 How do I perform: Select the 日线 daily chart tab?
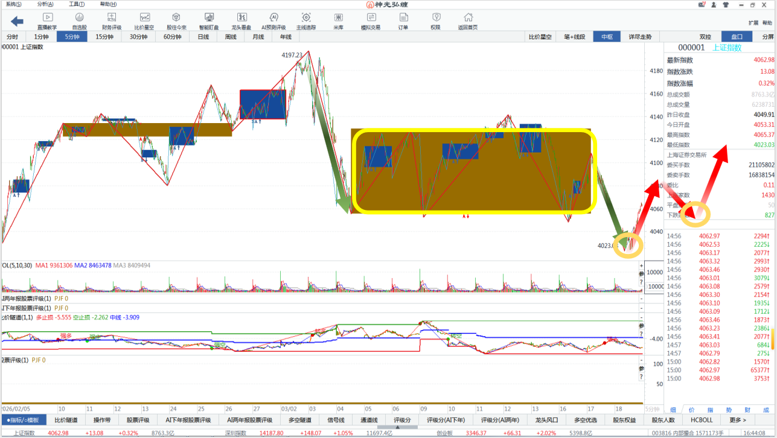coord(203,37)
